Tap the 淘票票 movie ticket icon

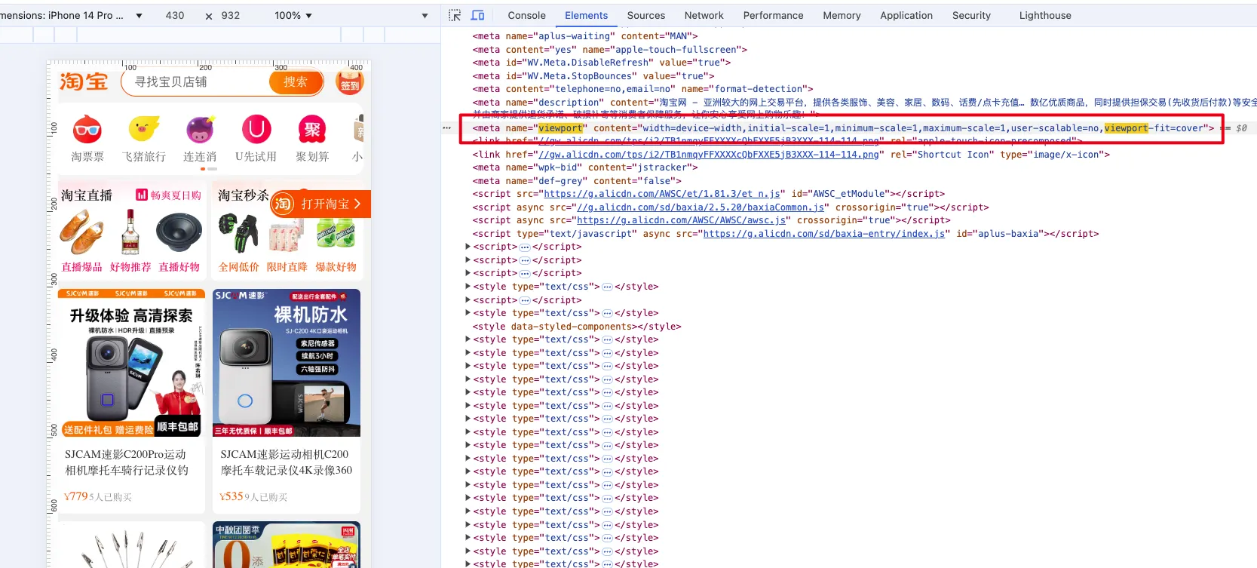[x=87, y=130]
